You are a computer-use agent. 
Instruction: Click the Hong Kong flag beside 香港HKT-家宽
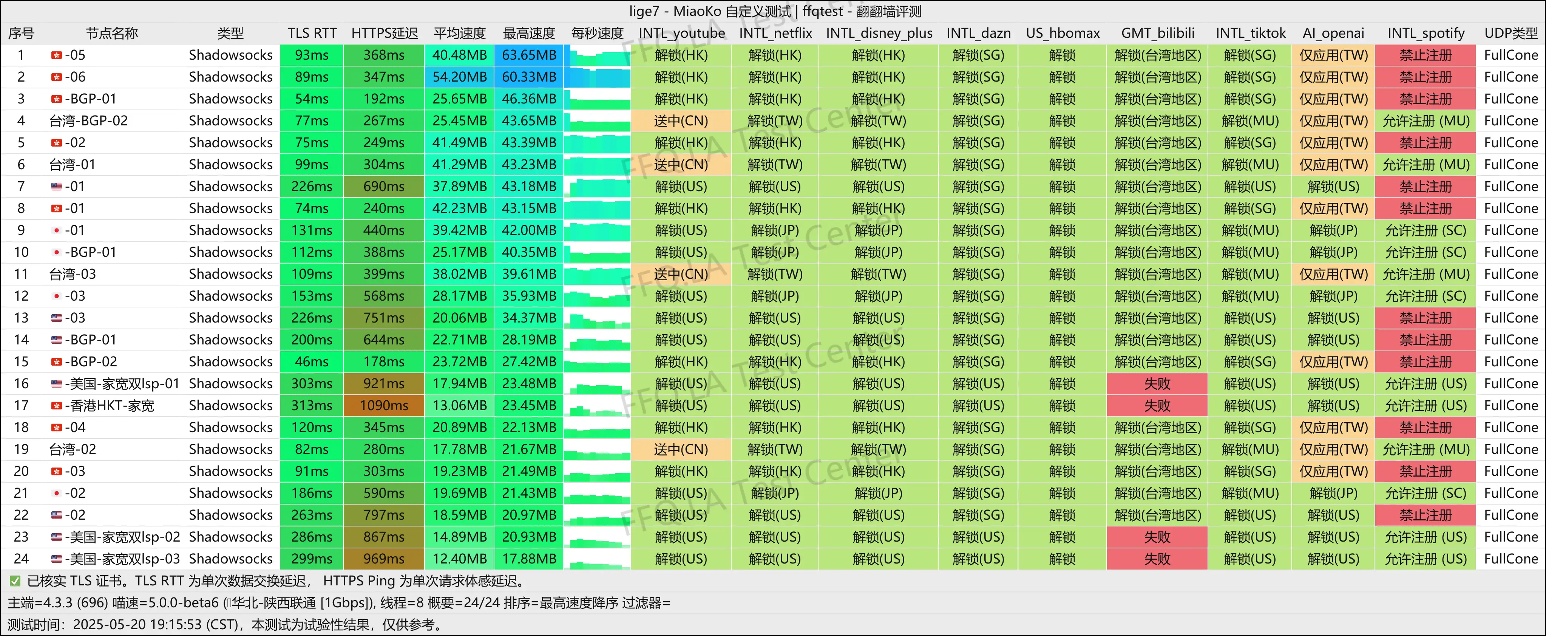[x=56, y=406]
